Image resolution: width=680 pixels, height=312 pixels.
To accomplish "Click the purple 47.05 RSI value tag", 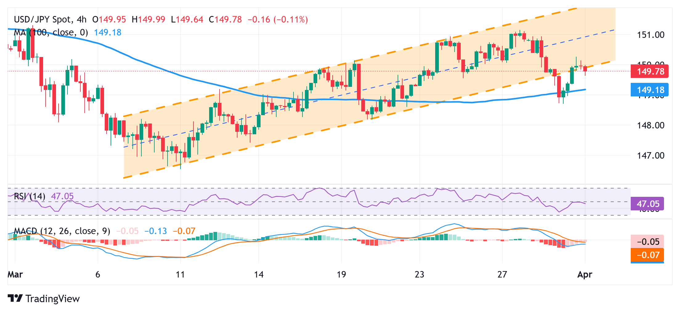I will (647, 204).
